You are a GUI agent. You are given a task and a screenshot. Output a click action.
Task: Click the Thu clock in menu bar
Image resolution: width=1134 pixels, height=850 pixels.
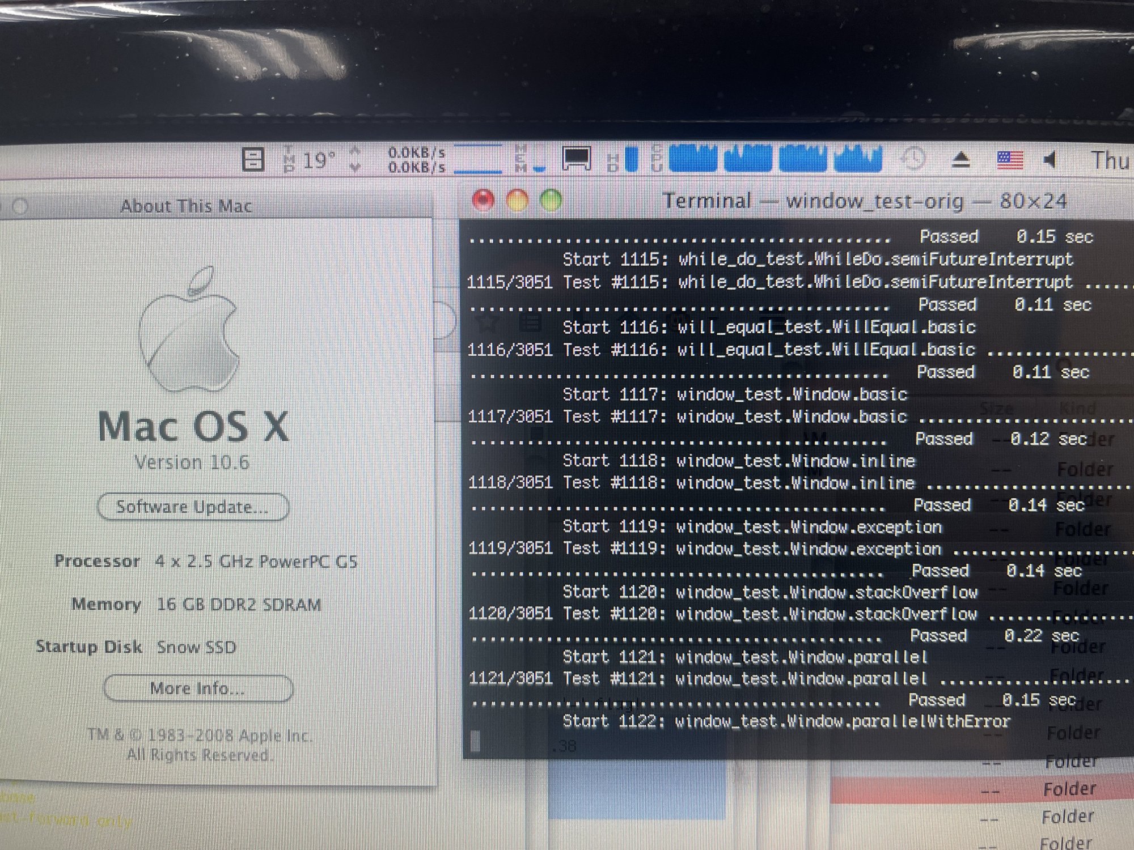[1111, 160]
